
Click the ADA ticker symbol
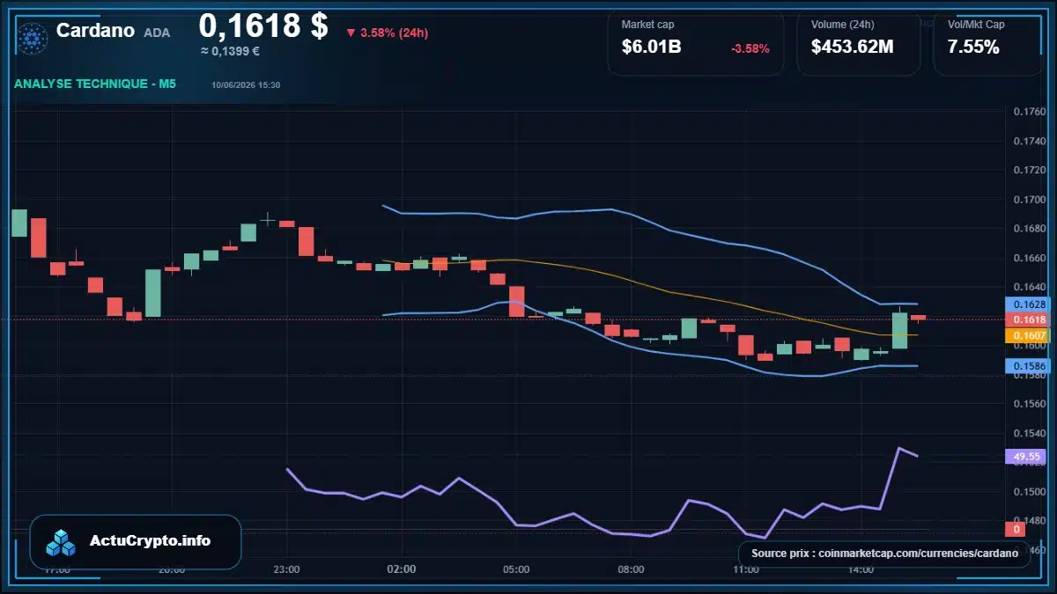(x=157, y=33)
